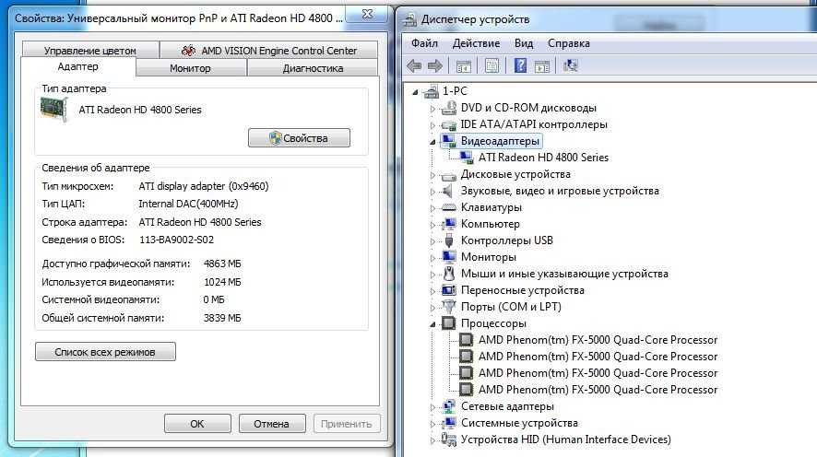
Task: Click the speaker icon for Звуковые устройства
Action: point(447,191)
